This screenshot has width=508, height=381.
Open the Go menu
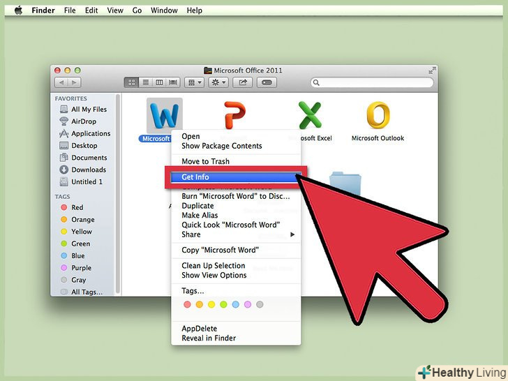(x=137, y=10)
